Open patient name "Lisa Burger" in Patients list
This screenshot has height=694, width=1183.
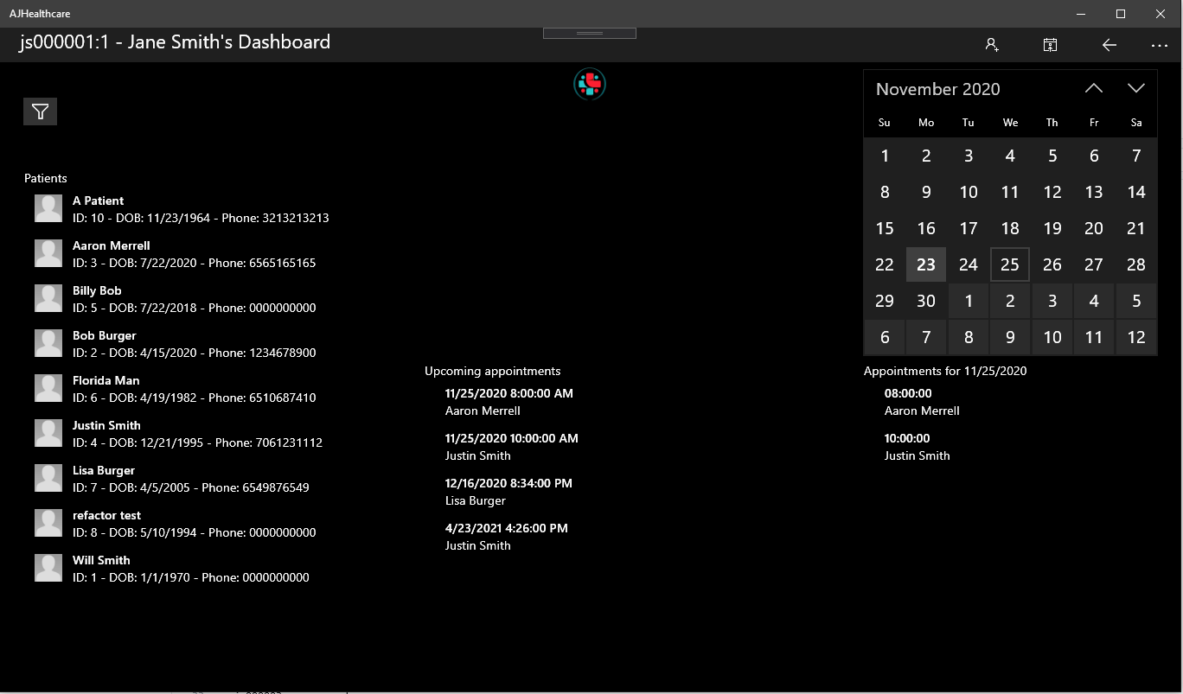click(104, 470)
